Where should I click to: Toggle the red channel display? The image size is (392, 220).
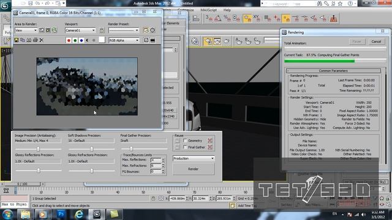coord(69,40)
